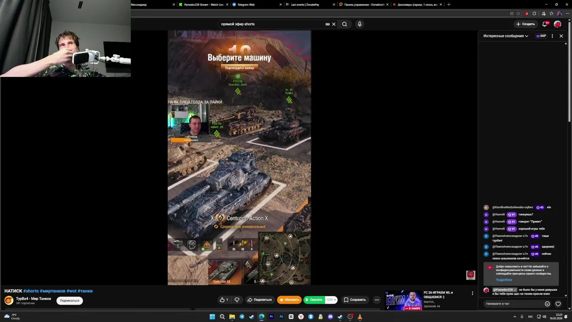
Task: Click @KarolinaModzelewska chat username
Action: point(512,208)
